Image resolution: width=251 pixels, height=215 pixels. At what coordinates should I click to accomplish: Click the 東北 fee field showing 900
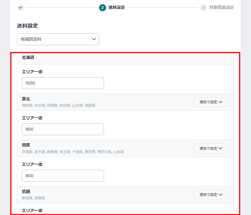point(63,129)
